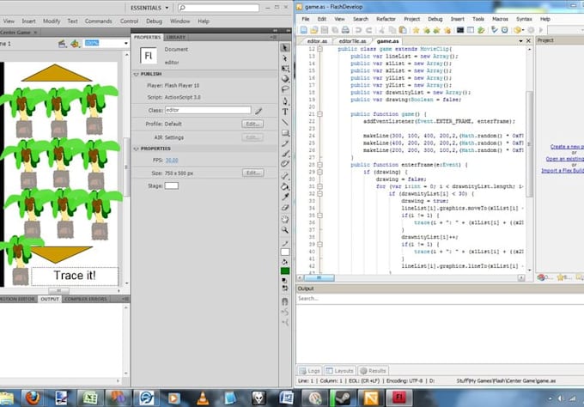Screen dimensions: 584x407
Task: Click the green fill color swatch
Action: 285,271
